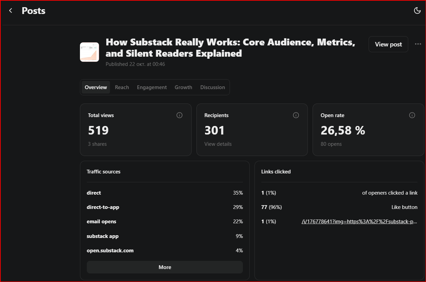Open the three-dot post options menu
Image resolution: width=426 pixels, height=282 pixels.
point(418,44)
